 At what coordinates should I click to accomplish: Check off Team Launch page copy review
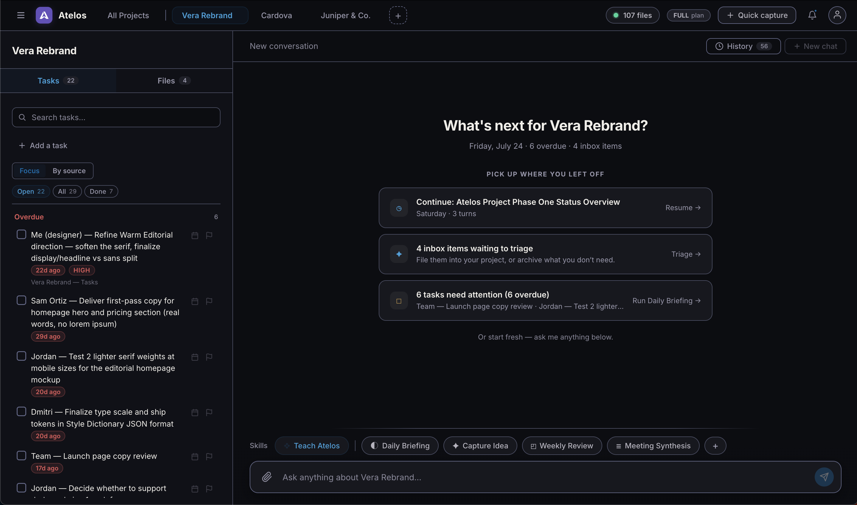(x=21, y=456)
